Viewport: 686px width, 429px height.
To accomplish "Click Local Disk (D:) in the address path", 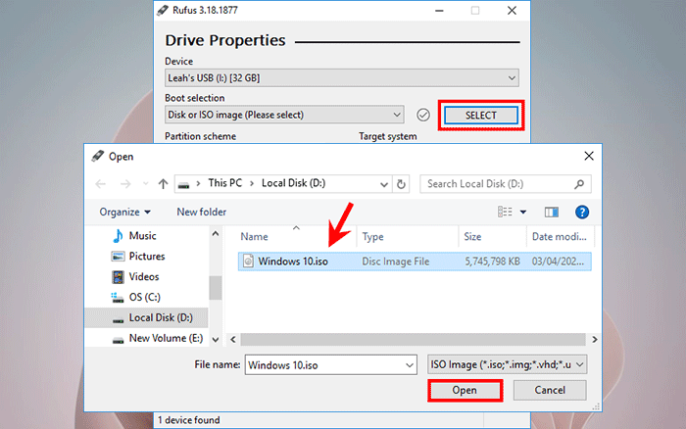I will (293, 183).
